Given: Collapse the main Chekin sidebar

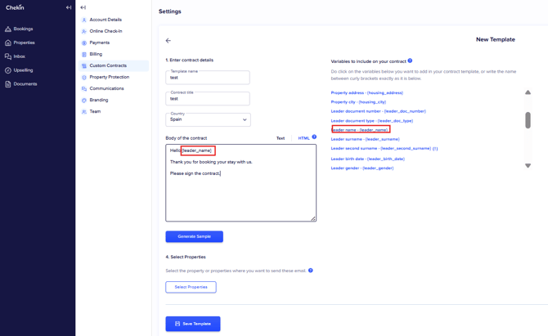Looking at the screenshot, I should click(x=69, y=7).
